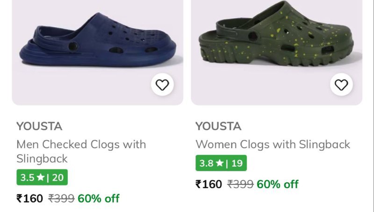Tap the review count 20 on the men's clogs

(58, 177)
